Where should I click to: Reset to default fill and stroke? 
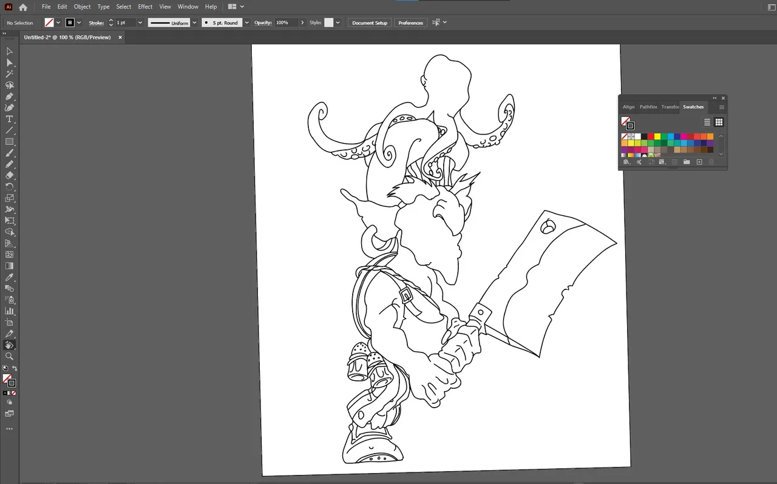5,368
